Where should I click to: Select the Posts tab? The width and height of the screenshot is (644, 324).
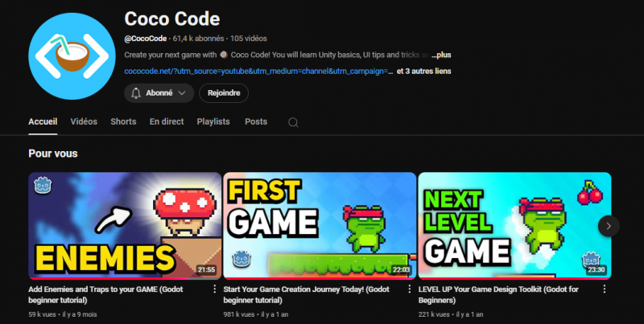coord(256,121)
